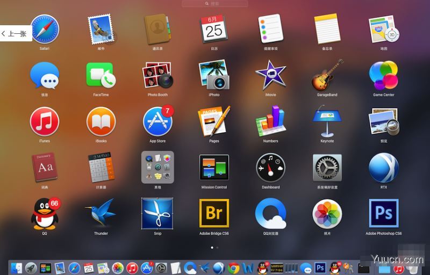
Task: Launch the Mail stamp icon in Launchpad
Action: click(x=101, y=29)
